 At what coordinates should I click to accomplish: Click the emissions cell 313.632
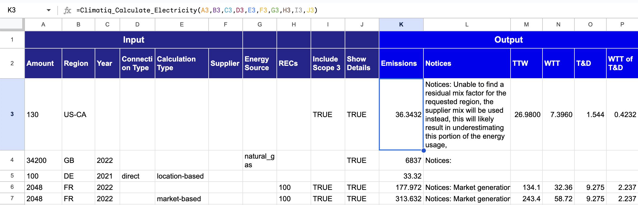(401, 199)
